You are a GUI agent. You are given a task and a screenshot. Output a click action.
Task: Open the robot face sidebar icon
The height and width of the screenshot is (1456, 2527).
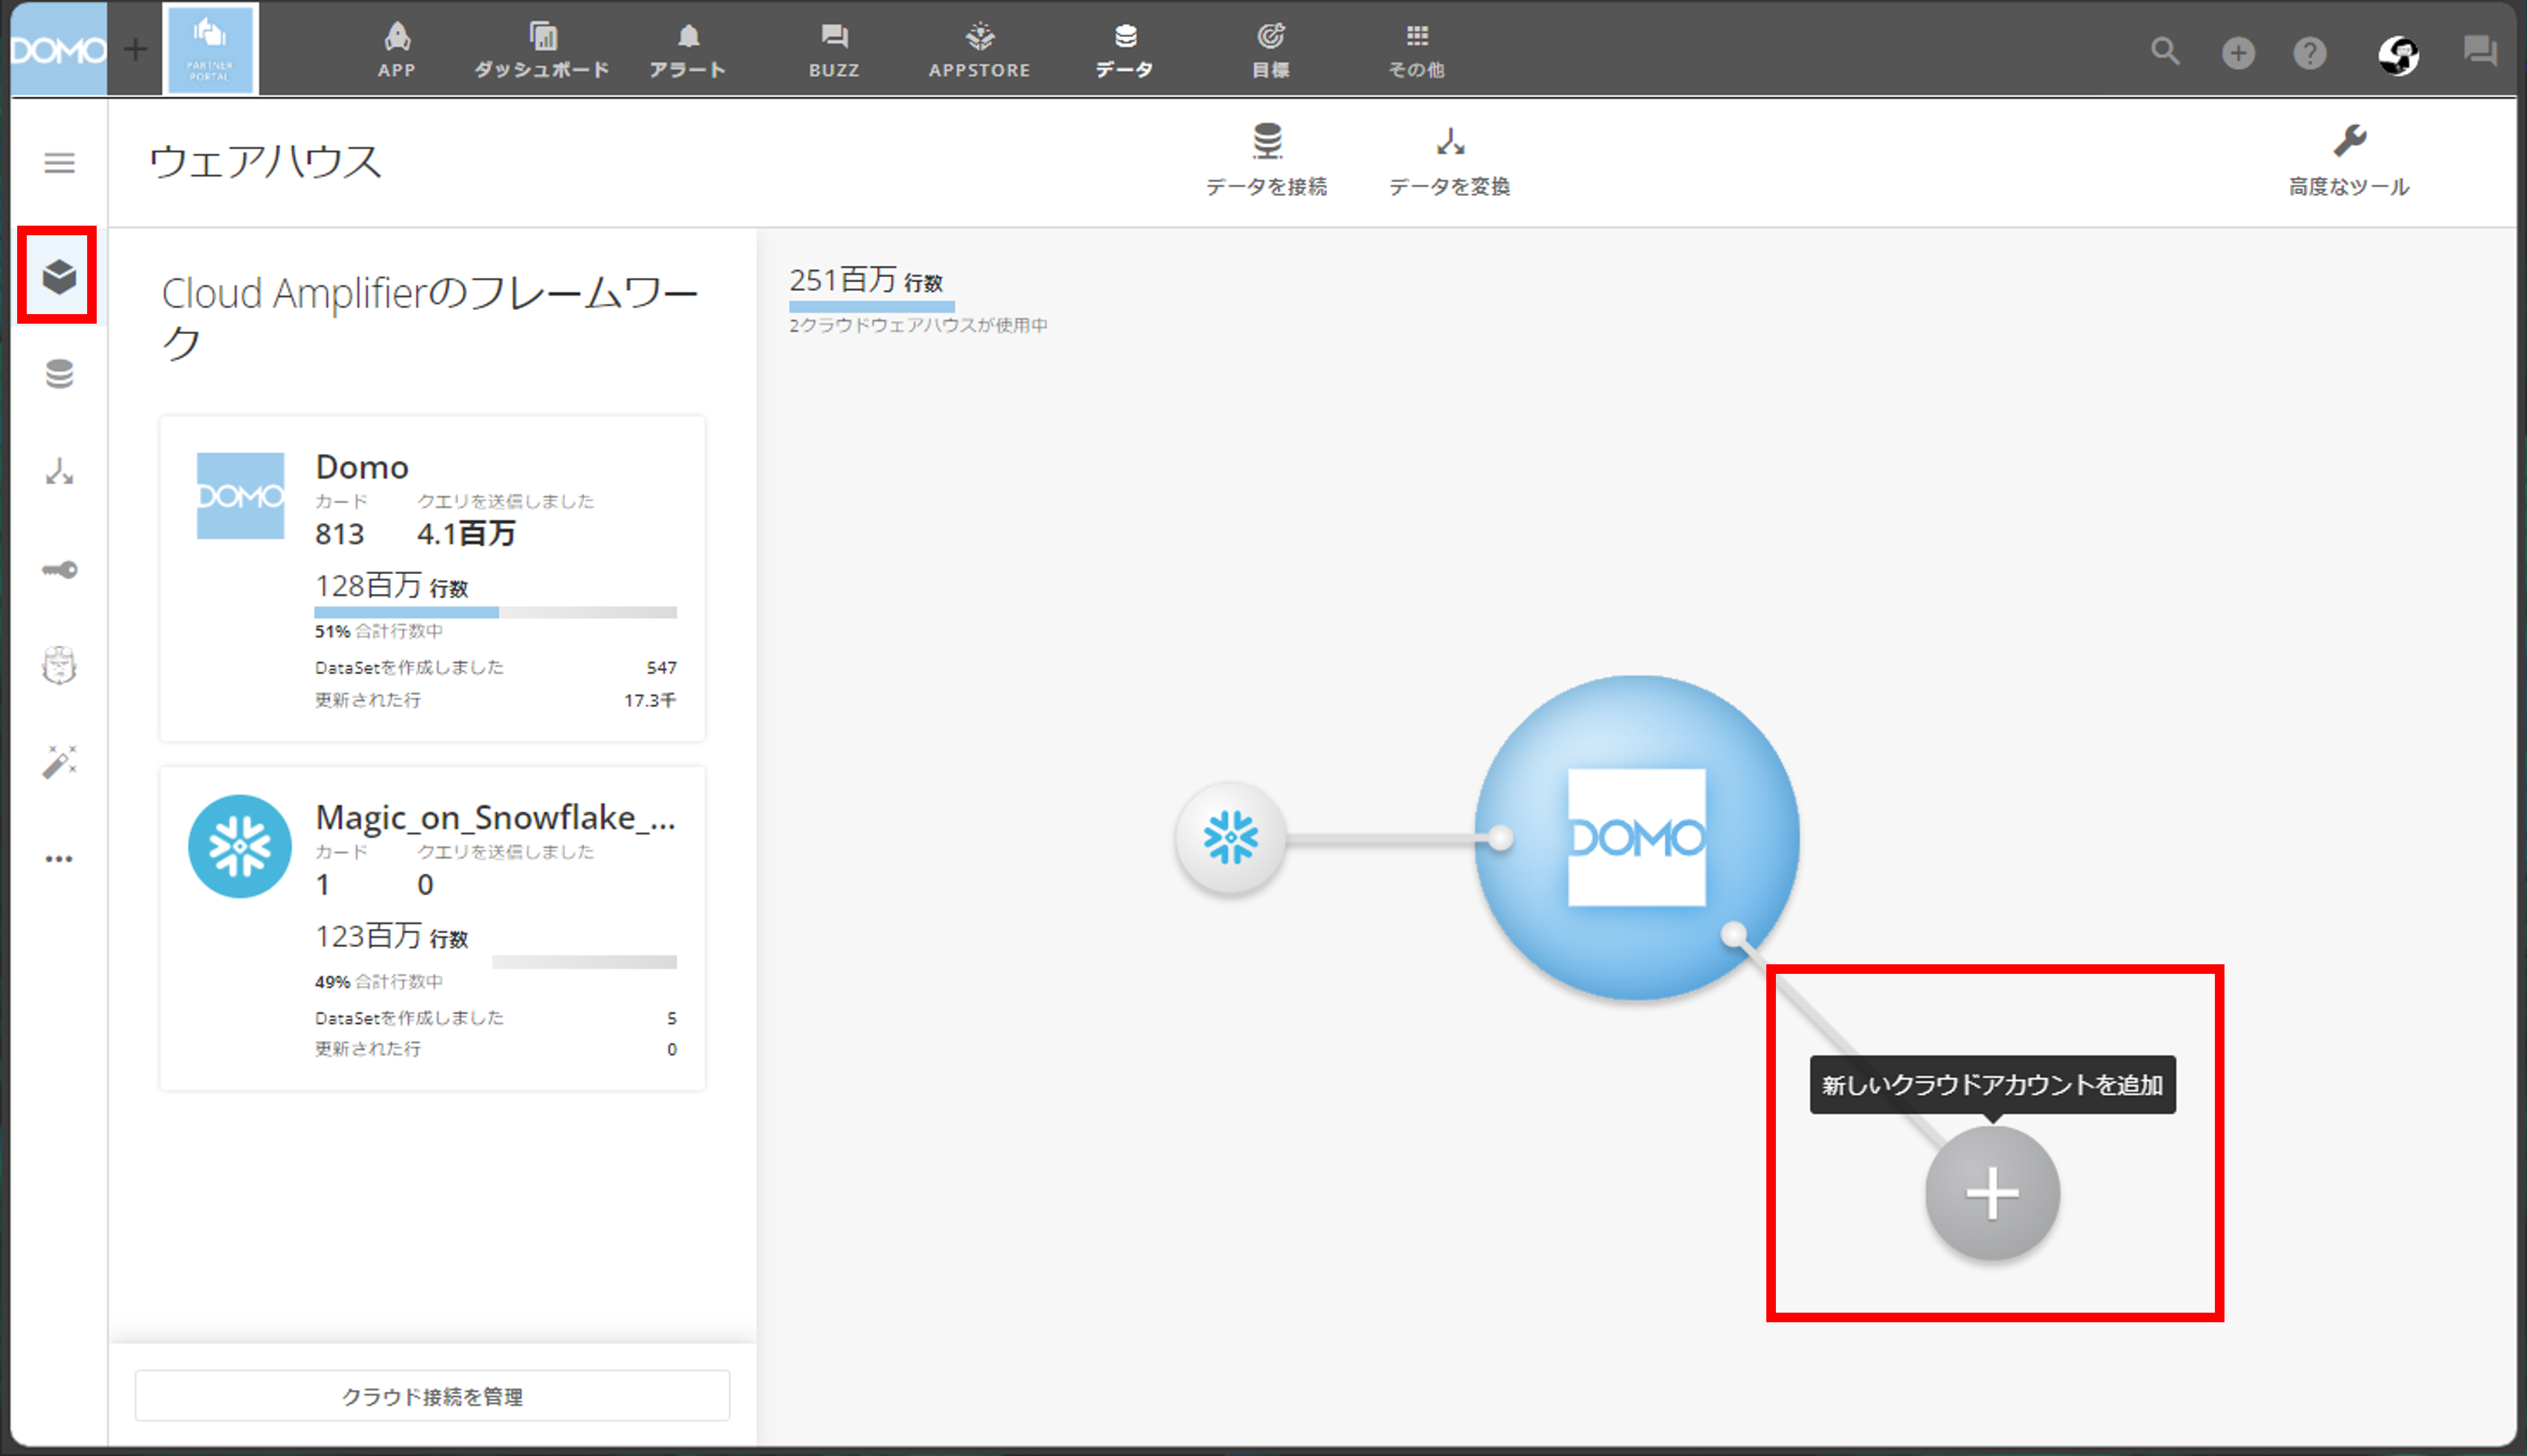pyautogui.click(x=59, y=665)
